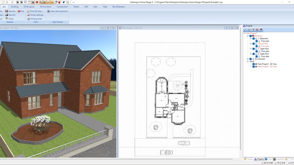The width and height of the screenshot is (294, 165).
Task: Open the 2D & Layout ribbon tab
Action: click(29, 7)
